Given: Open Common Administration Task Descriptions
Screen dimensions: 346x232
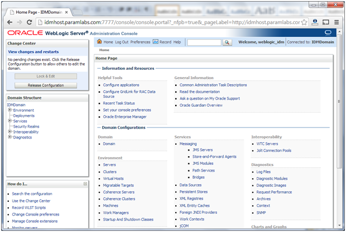Looking at the screenshot, I should point(213,85).
